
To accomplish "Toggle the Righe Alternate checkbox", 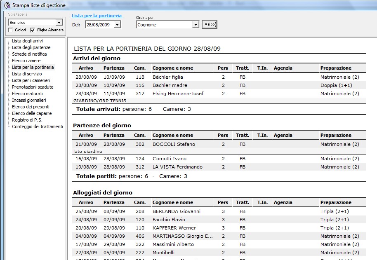I will click(33, 30).
